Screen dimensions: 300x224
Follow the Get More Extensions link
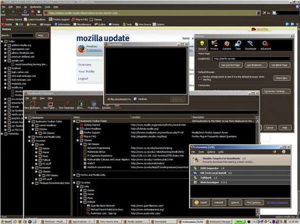point(277,203)
